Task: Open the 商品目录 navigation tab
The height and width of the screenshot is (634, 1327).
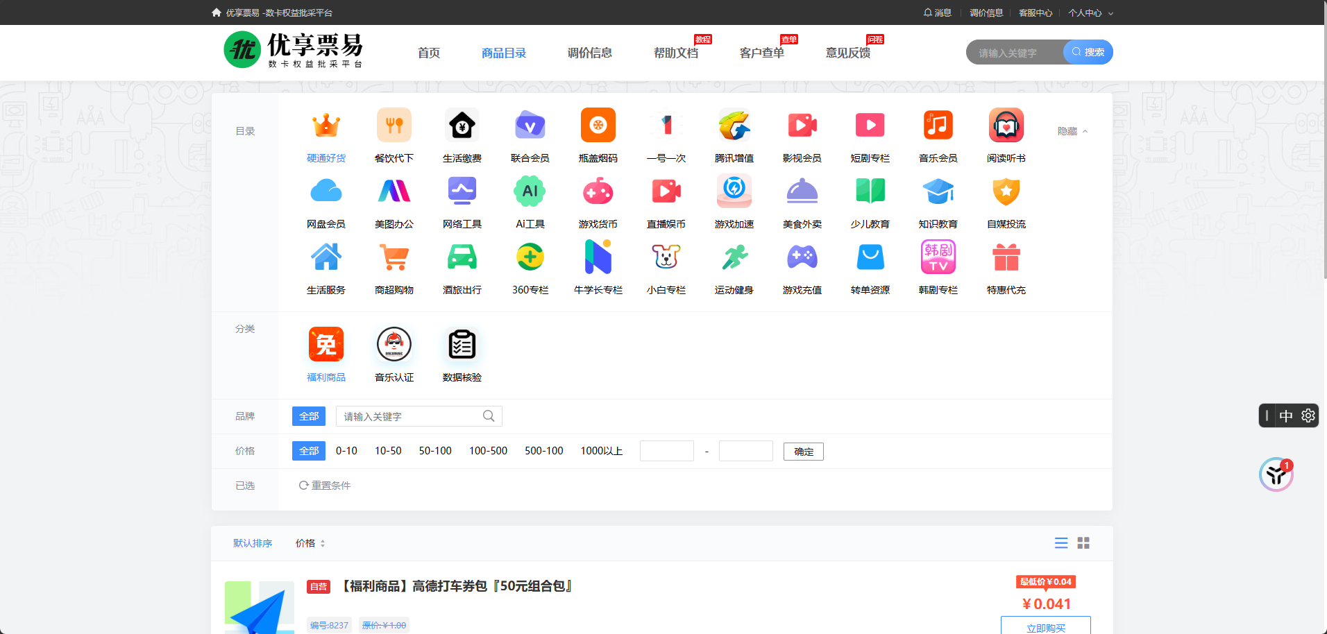Action: coord(504,53)
